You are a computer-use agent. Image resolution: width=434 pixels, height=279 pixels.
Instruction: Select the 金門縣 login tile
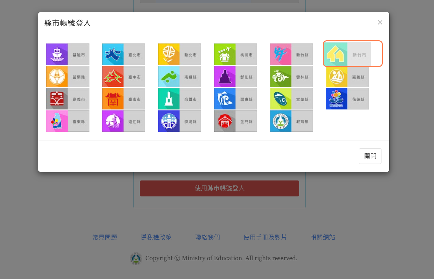235,121
